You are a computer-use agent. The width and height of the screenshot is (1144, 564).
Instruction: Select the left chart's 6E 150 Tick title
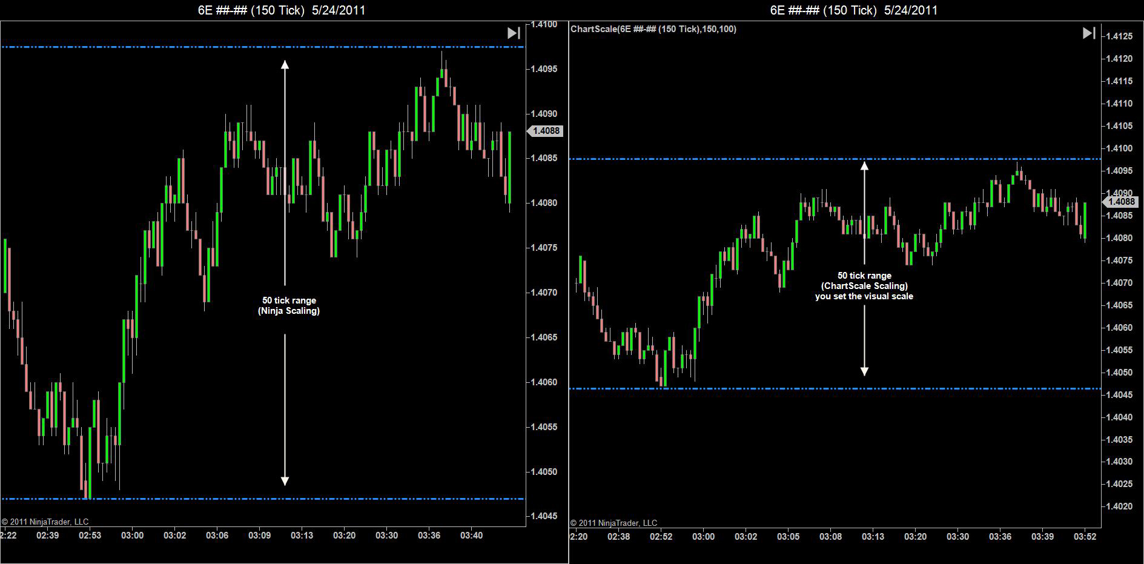coord(282,10)
